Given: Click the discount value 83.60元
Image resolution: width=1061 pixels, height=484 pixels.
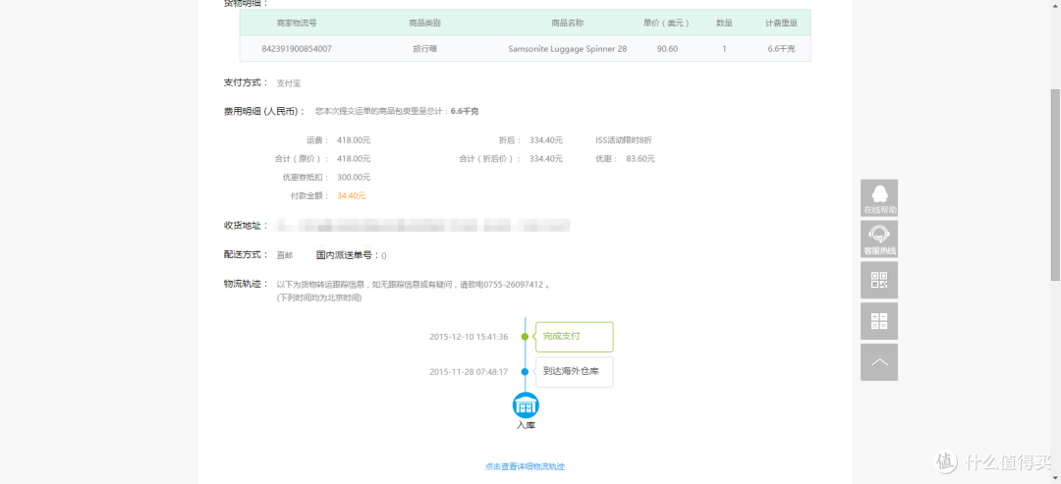Looking at the screenshot, I should click(640, 159).
